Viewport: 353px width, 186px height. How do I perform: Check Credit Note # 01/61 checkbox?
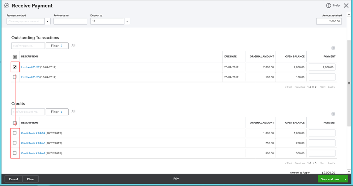[x=15, y=153]
